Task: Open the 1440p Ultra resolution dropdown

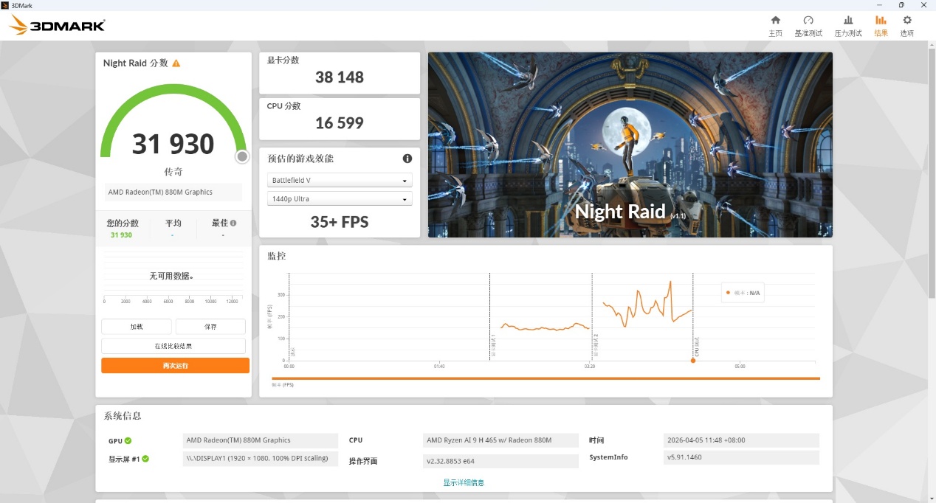Action: 340,199
